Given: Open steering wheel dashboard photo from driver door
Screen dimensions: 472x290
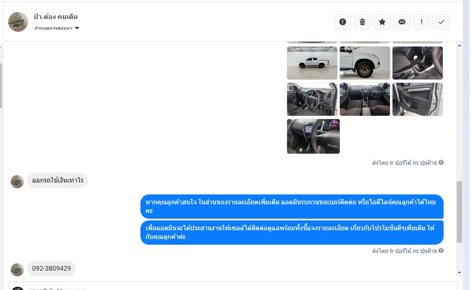Looking at the screenshot, I should coord(312,99).
